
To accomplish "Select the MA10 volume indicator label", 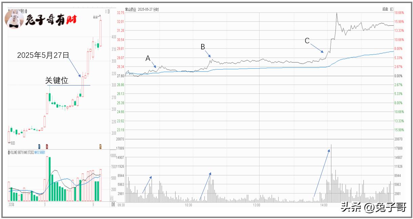I will tap(40, 152).
